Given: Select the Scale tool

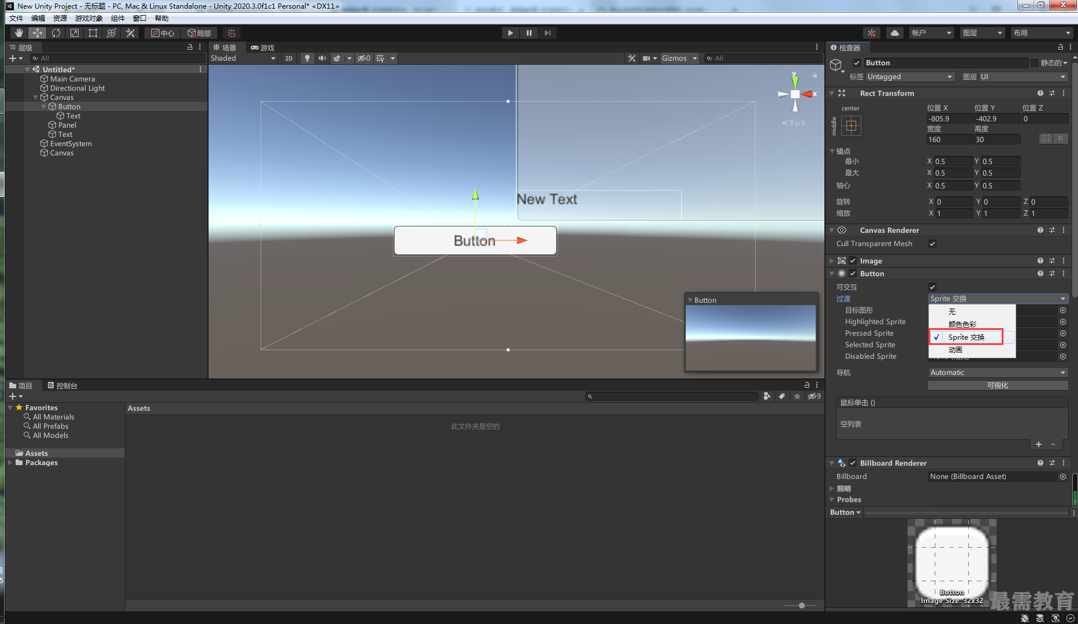Looking at the screenshot, I should tap(75, 33).
